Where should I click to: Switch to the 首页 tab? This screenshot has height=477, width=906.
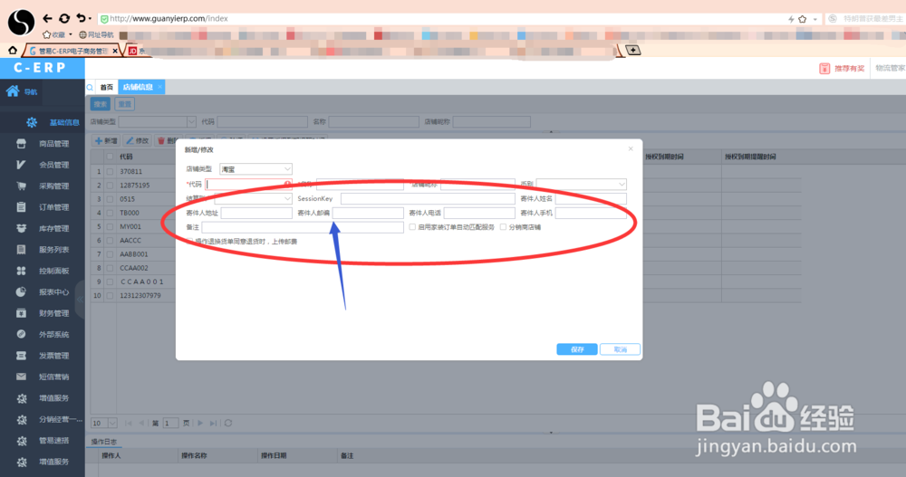[x=107, y=87]
